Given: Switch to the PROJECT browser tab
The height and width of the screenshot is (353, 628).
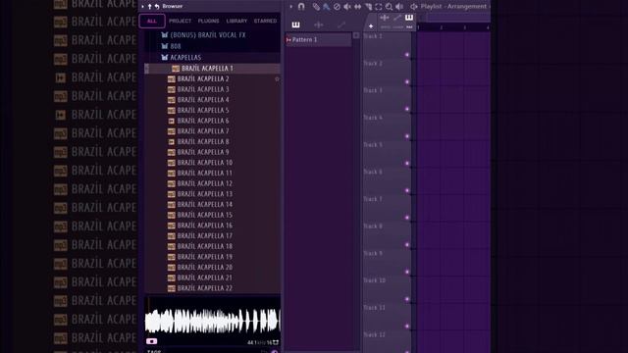Looking at the screenshot, I should (x=180, y=21).
